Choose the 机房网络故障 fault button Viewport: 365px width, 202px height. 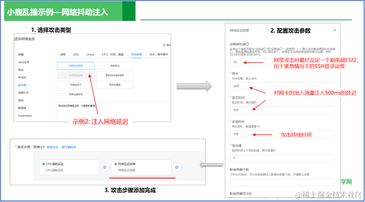[x=76, y=75]
